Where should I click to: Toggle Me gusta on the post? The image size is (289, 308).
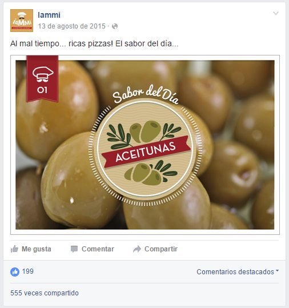click(31, 249)
